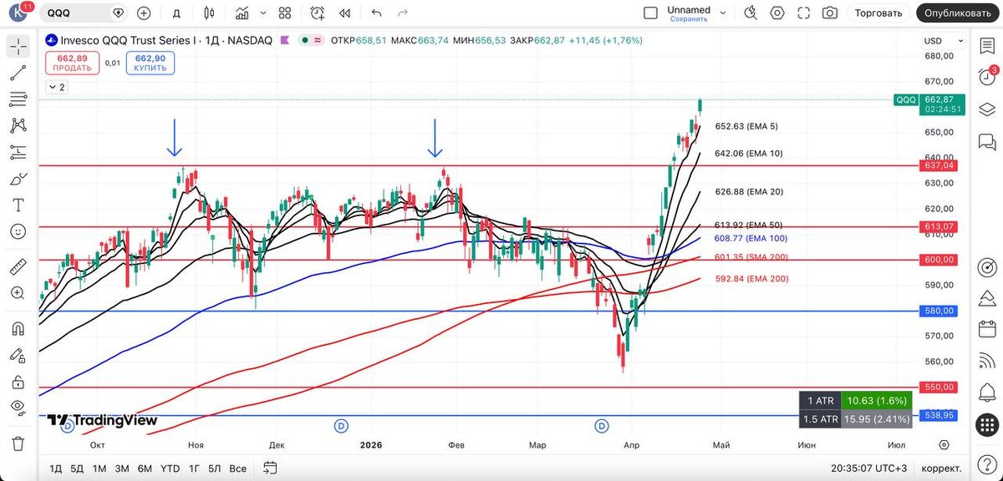The height and width of the screenshot is (481, 1003).
Task: Select the ruler measure tool
Action: point(18,266)
